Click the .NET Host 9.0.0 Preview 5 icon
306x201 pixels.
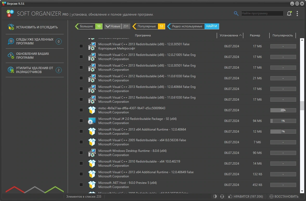(92, 185)
